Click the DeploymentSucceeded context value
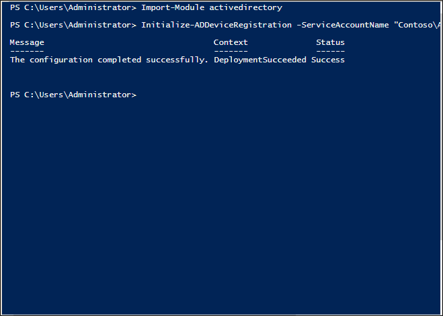 pyautogui.click(x=260, y=60)
